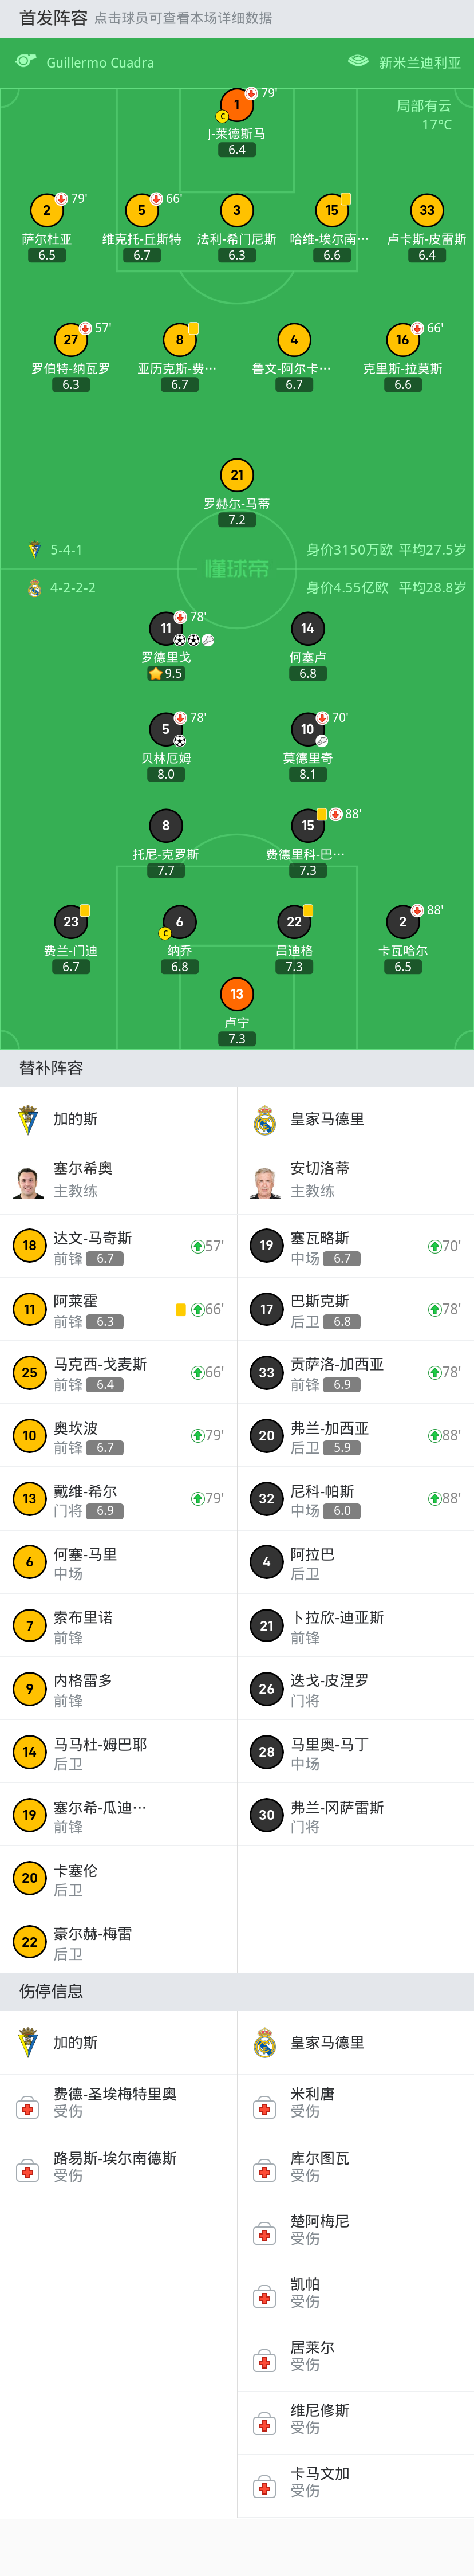Click substitute 达文-马奇斯 number 18 row

[x=118, y=1246]
